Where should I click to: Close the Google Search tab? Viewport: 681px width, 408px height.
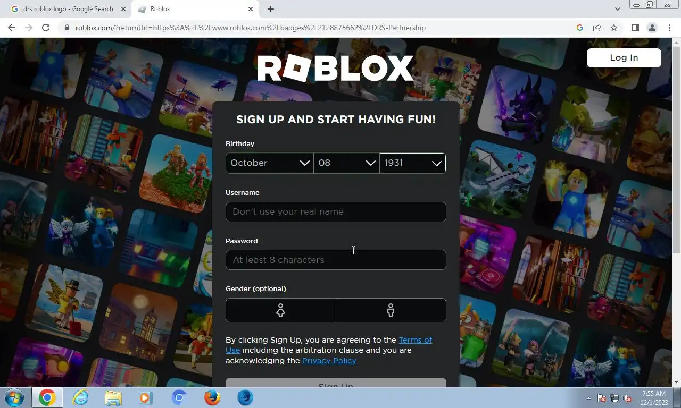123,9
